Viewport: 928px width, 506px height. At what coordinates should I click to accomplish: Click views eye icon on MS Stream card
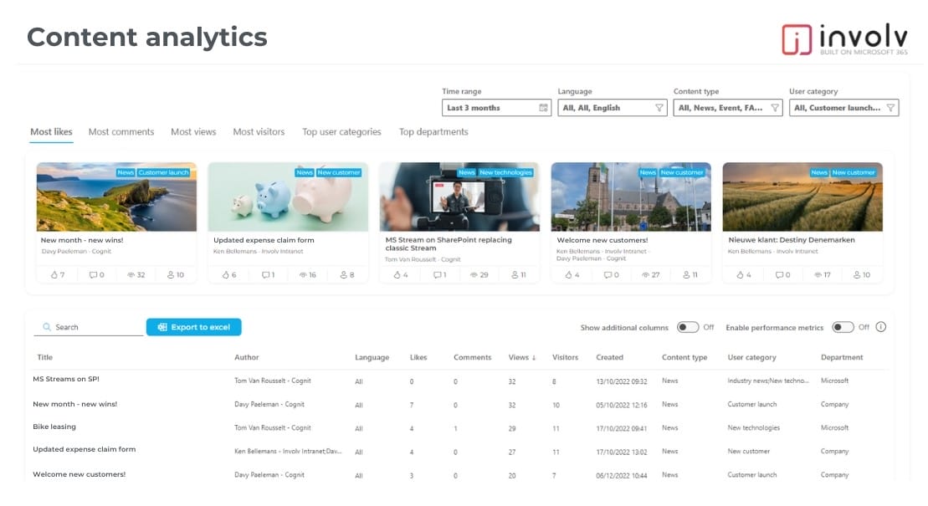point(474,274)
